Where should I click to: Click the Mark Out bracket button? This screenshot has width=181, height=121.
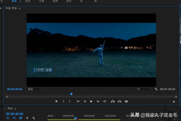pos(69,102)
